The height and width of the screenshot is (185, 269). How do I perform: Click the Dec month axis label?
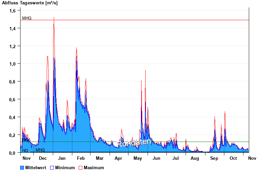(x=43, y=158)
